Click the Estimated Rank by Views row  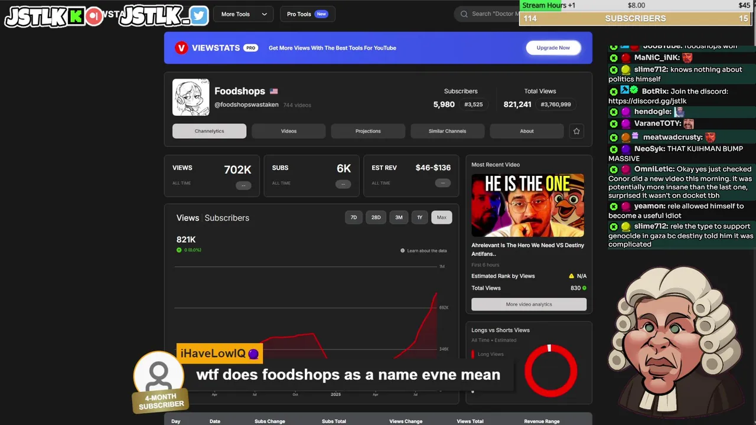coord(529,276)
